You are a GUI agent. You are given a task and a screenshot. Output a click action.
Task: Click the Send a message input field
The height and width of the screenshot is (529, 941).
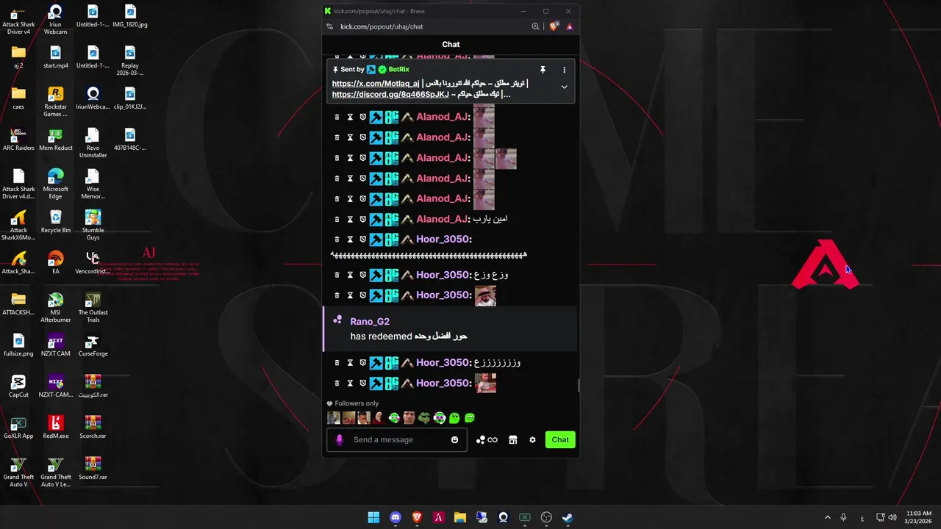[x=396, y=440]
